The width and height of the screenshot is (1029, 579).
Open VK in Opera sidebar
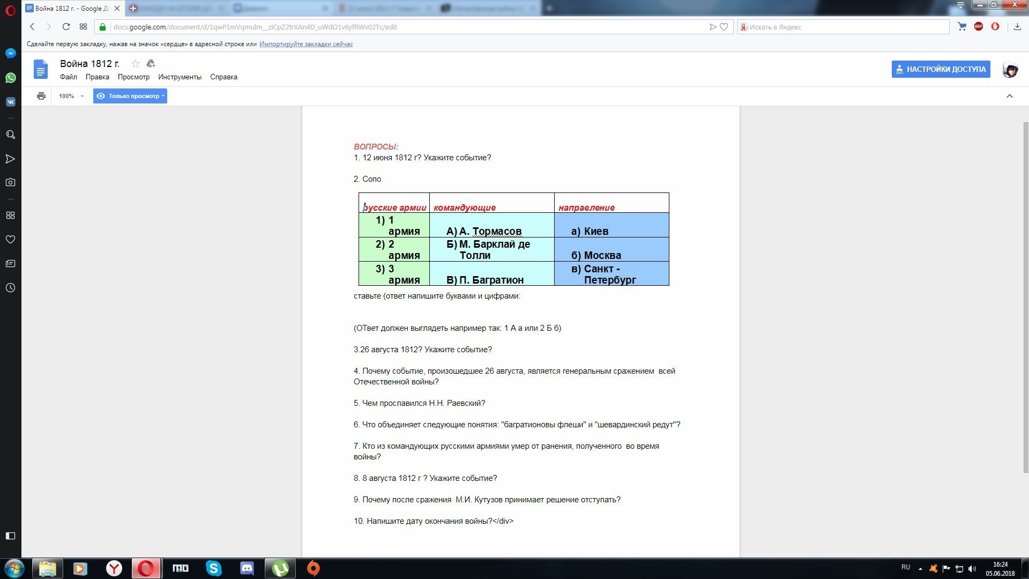click(x=10, y=102)
